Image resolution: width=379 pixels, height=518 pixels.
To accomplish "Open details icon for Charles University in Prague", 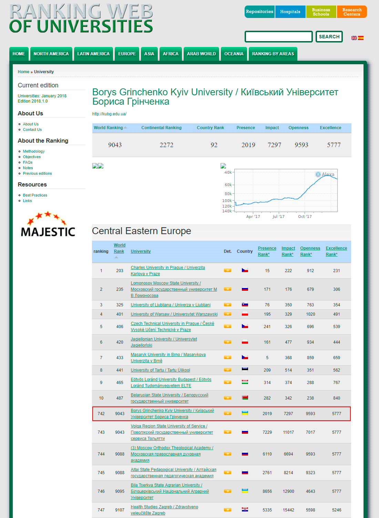I will [x=227, y=270].
